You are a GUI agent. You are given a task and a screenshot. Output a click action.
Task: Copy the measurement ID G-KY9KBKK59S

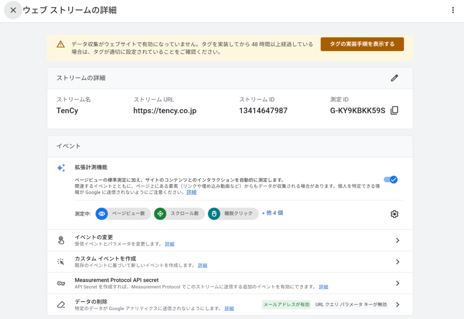394,110
